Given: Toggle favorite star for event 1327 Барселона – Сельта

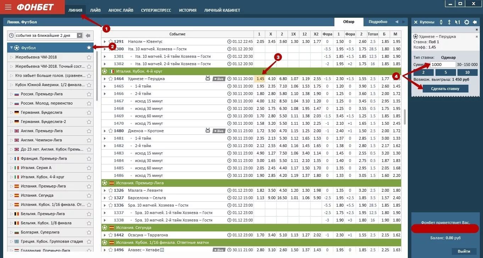Looking at the screenshot, I should coord(110,198).
